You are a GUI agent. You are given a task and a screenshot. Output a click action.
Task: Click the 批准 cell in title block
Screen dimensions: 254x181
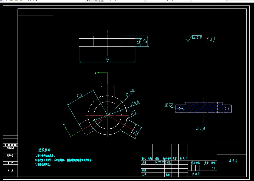[168, 175]
